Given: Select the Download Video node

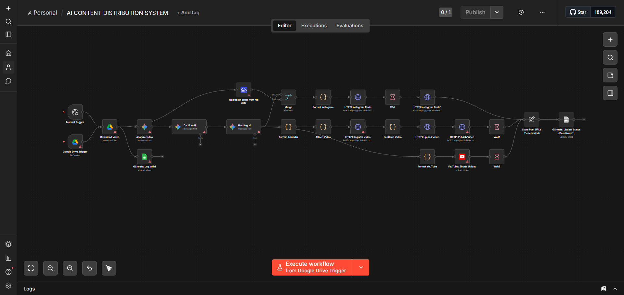Looking at the screenshot, I should [x=110, y=127].
